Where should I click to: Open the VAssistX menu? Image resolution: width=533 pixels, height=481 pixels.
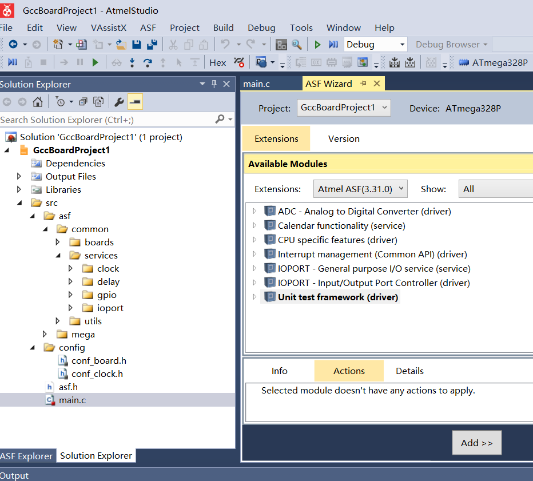coord(109,27)
